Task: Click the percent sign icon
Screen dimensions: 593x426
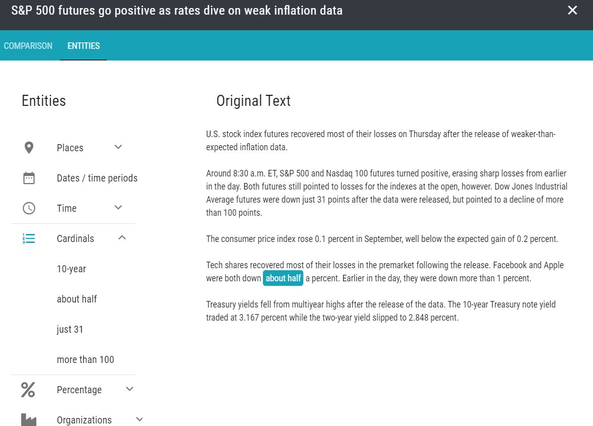Action: pyautogui.click(x=28, y=390)
